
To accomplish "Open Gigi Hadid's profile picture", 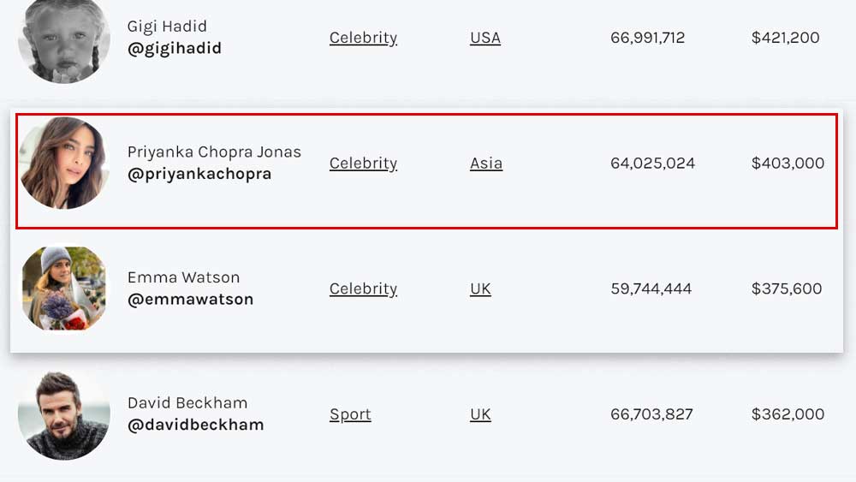I will [x=64, y=39].
